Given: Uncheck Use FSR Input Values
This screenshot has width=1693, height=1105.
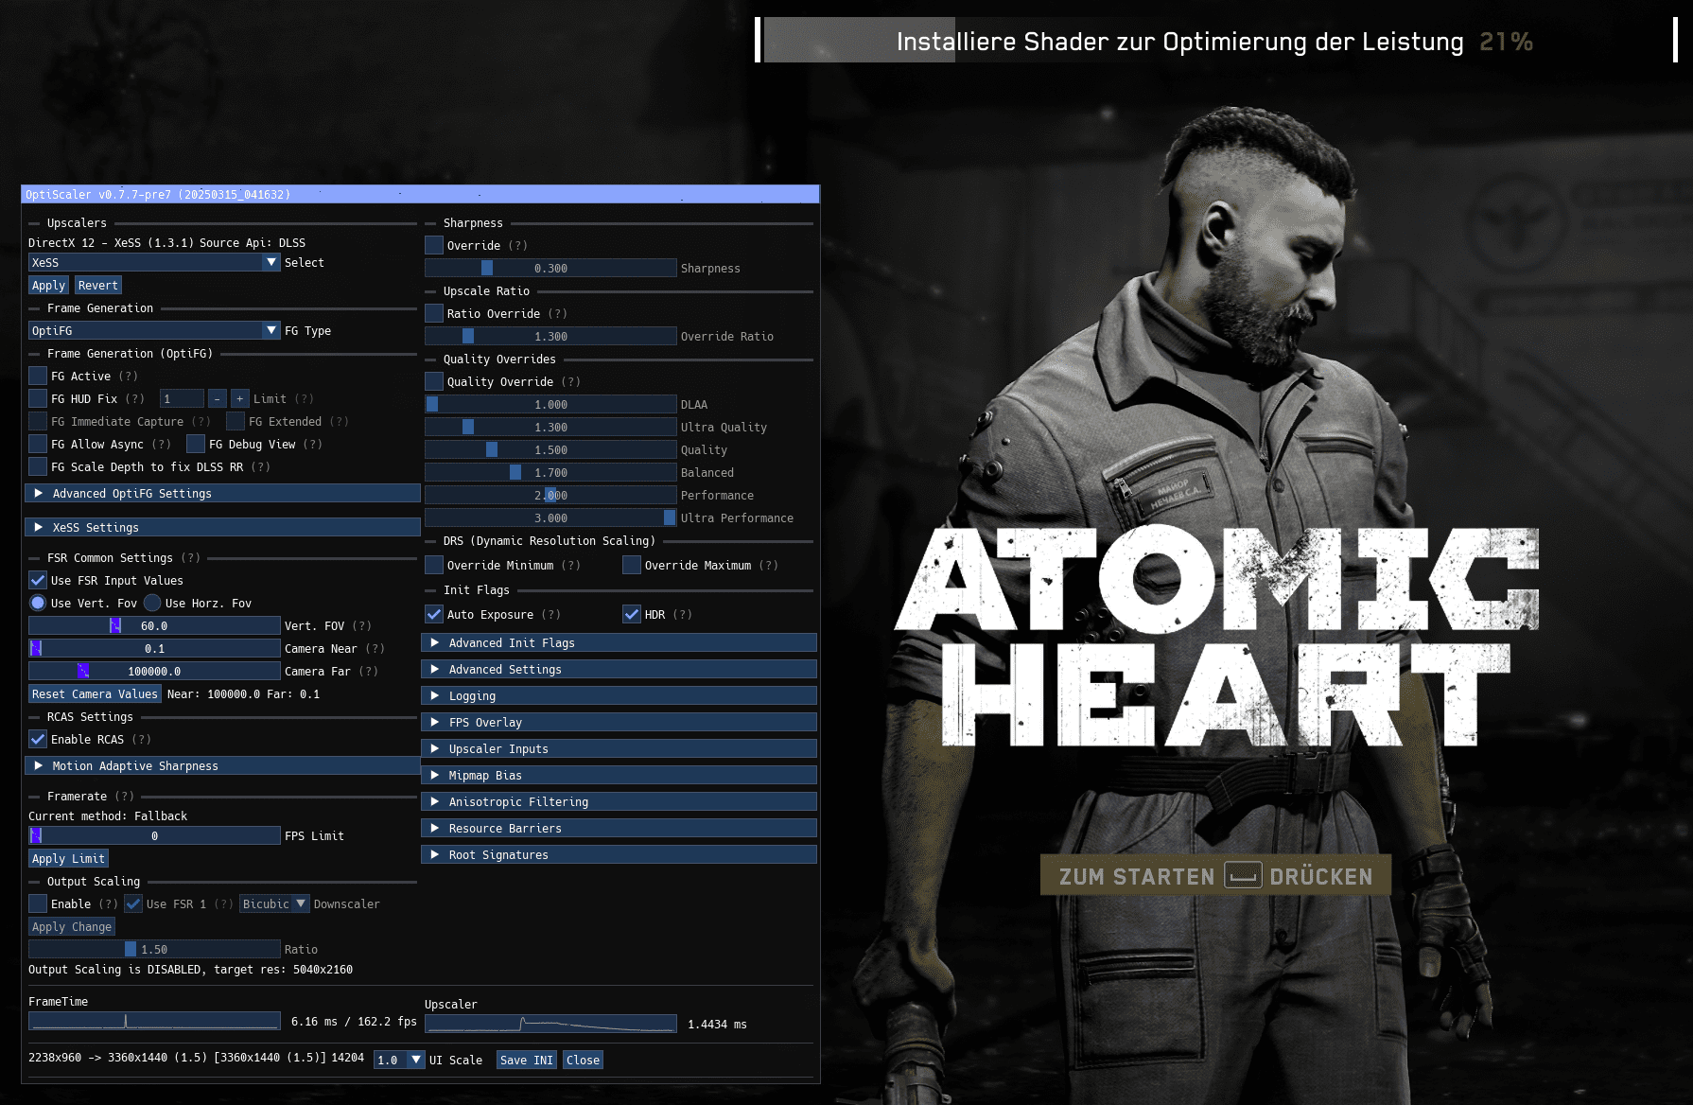Looking at the screenshot, I should click(38, 581).
